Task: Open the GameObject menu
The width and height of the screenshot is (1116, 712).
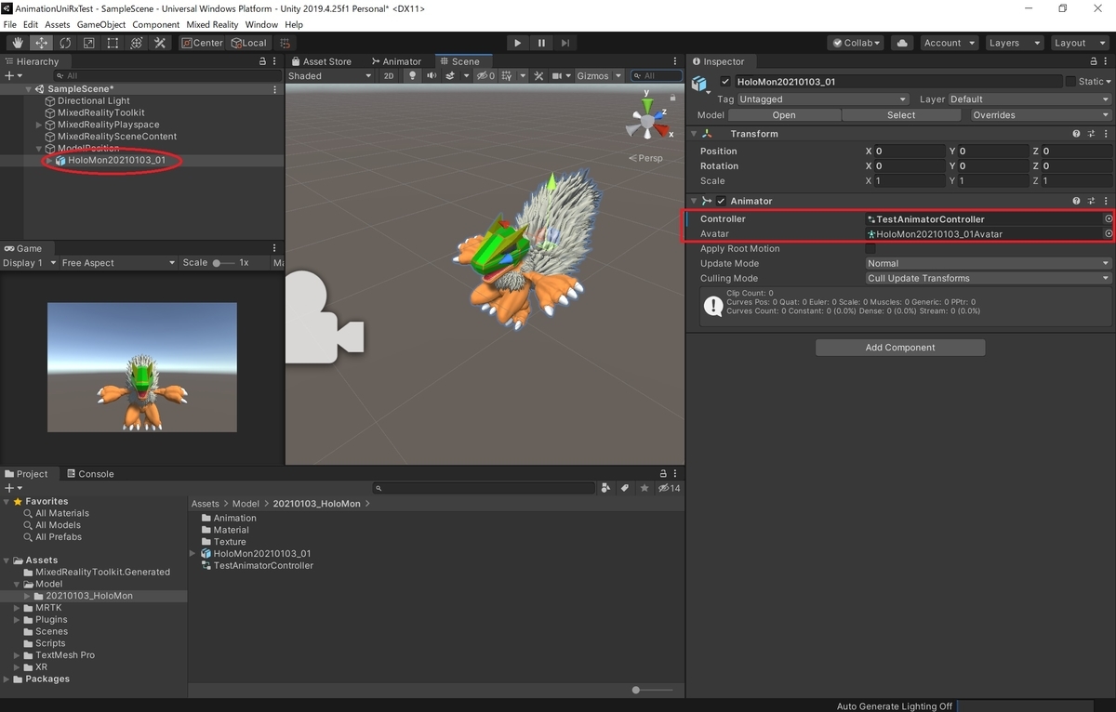Action: point(100,24)
